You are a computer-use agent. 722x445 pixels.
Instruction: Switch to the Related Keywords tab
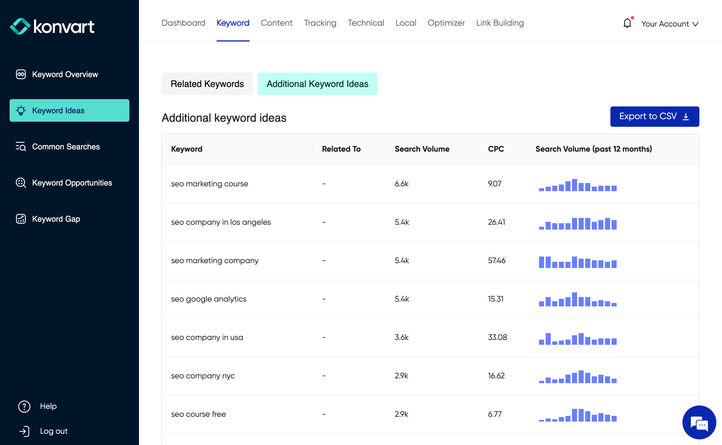(x=207, y=84)
